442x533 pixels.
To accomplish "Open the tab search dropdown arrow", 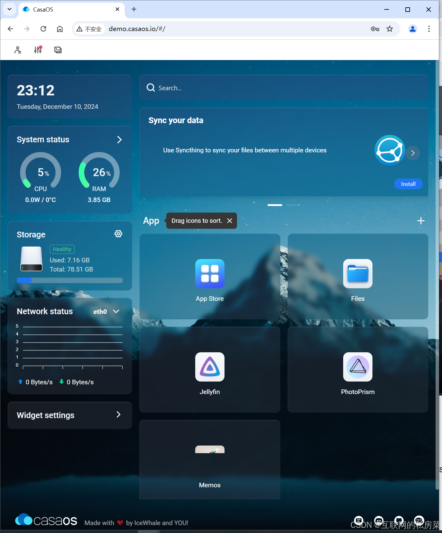I will (9, 9).
